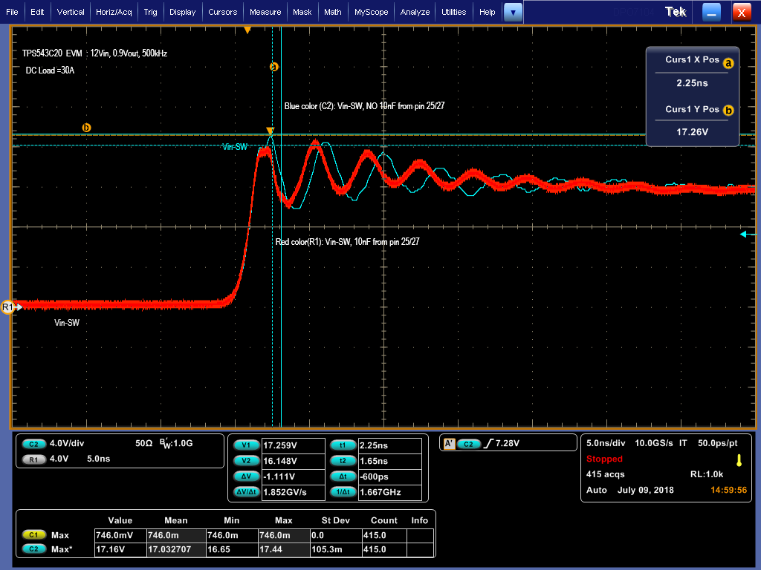Open the Display menu
The width and height of the screenshot is (761, 570).
pos(183,12)
